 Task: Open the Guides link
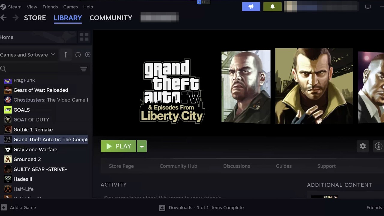(283, 166)
